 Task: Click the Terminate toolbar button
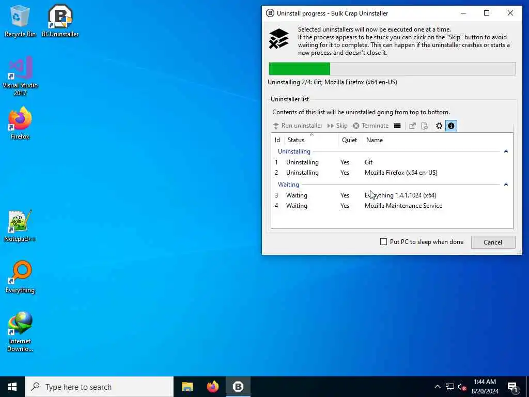371,126
